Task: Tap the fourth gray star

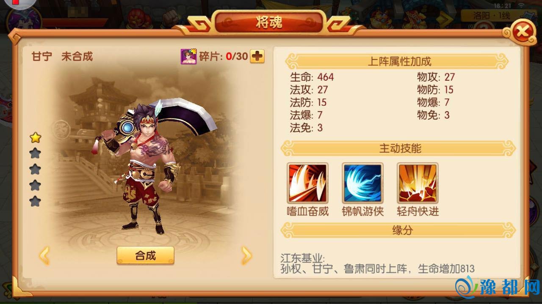Action: (x=35, y=185)
